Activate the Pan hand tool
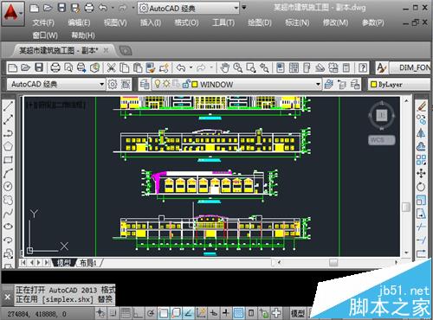 tap(224, 68)
